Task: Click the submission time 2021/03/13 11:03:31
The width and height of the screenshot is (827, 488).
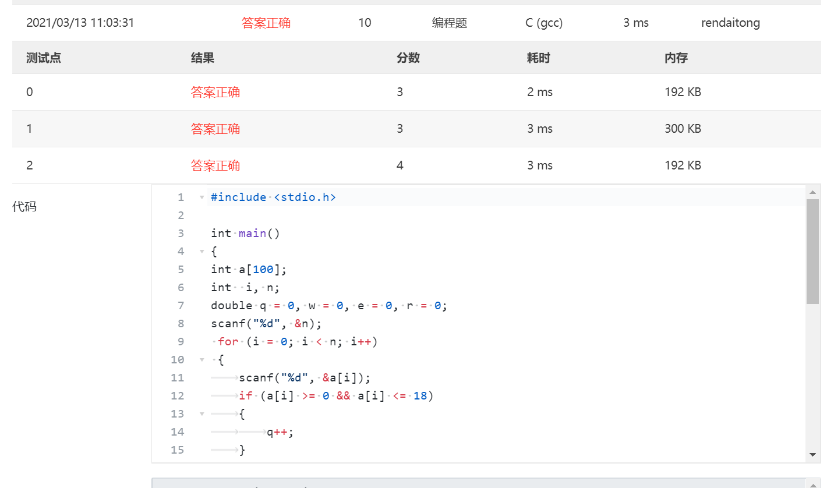Action: point(80,23)
